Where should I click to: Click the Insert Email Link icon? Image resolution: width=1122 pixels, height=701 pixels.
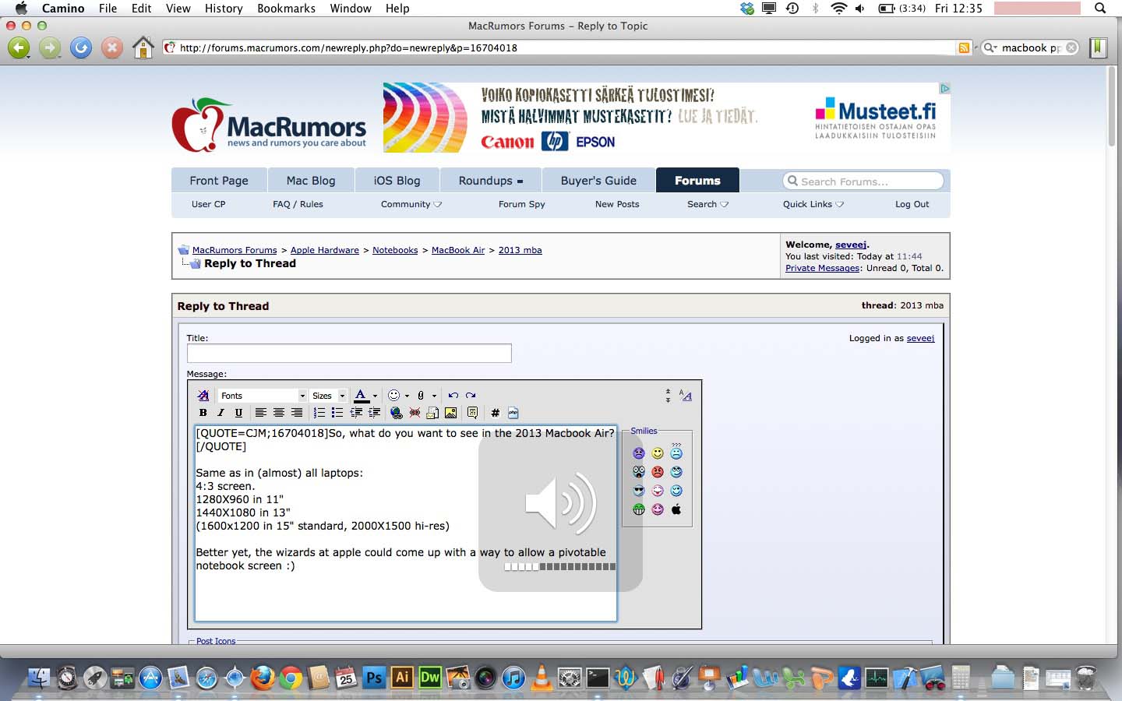(432, 413)
